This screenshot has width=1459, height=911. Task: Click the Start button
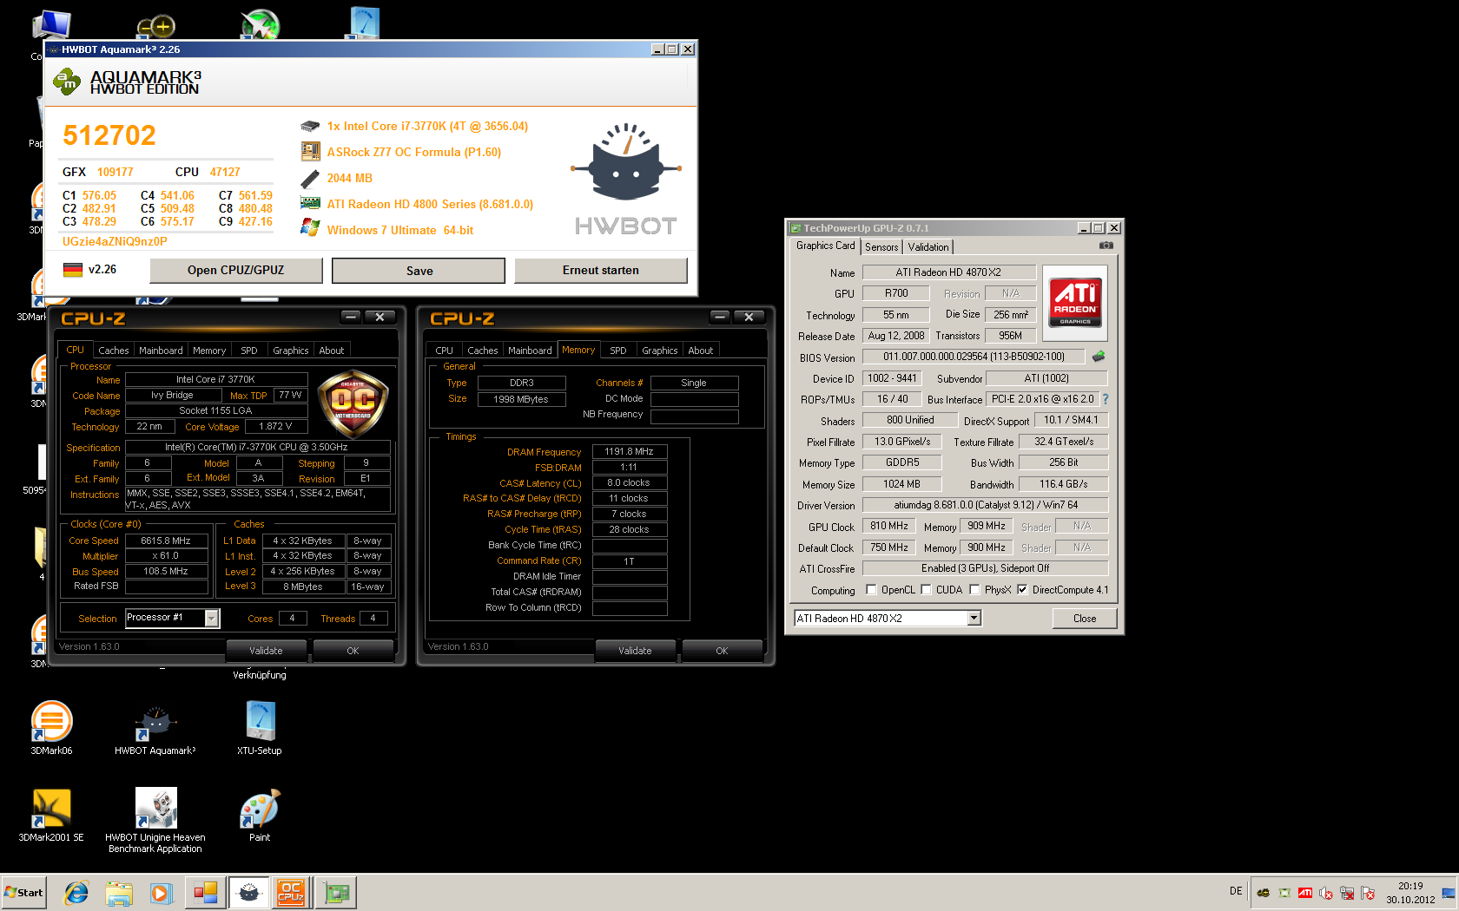pos(24,892)
